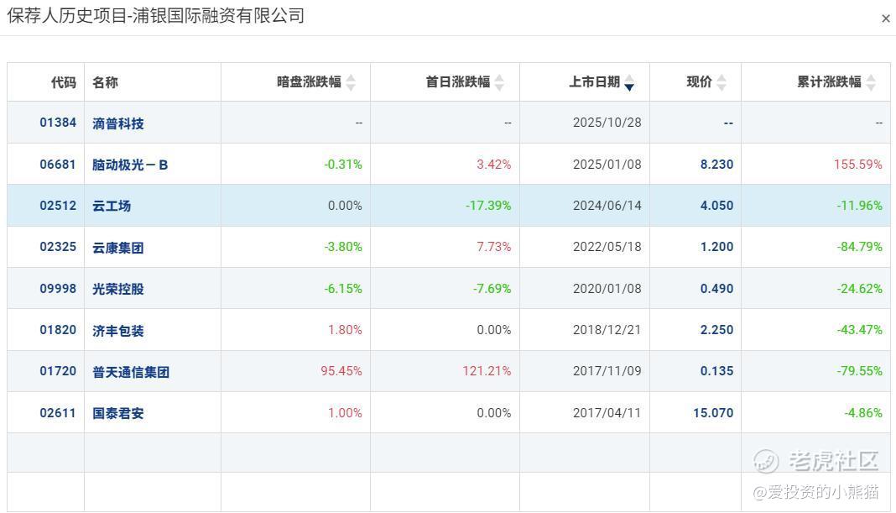The height and width of the screenshot is (513, 896).
Task: Click current price 8.230
Action: click(x=716, y=164)
